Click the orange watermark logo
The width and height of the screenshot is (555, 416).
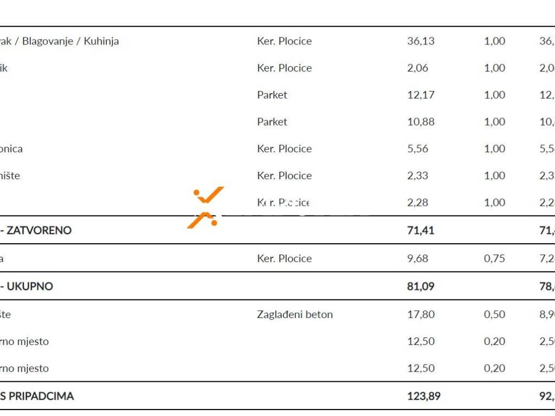point(206,207)
